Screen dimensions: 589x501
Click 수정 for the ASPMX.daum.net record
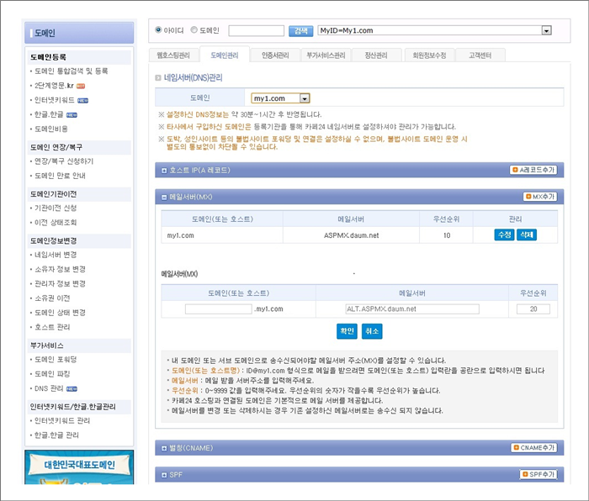click(504, 235)
